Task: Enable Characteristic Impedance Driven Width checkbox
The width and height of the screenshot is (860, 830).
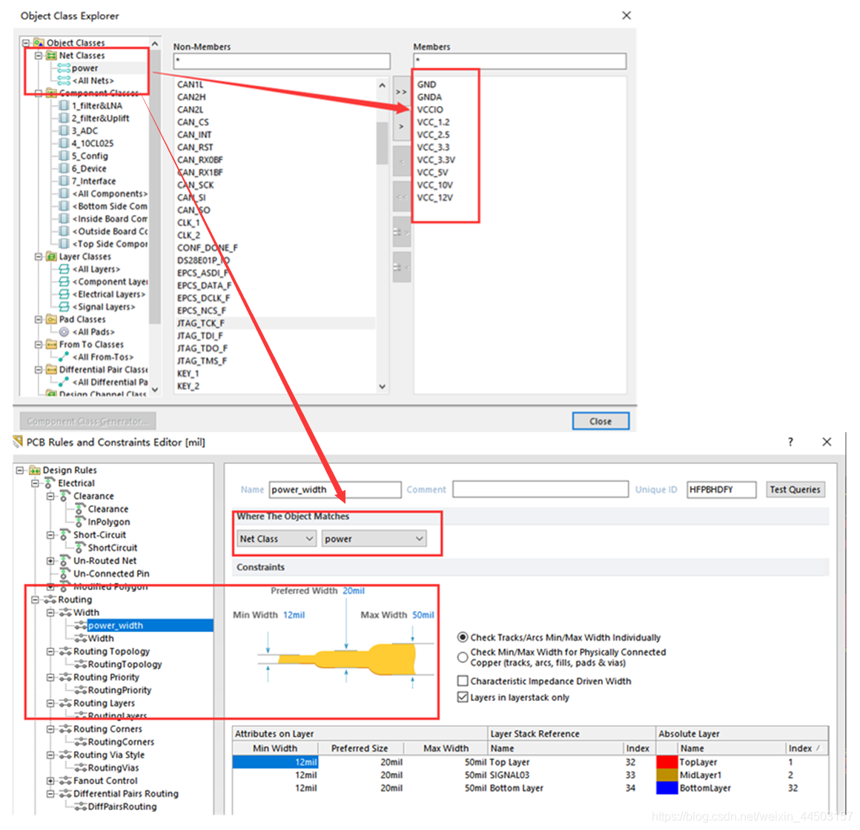Action: pyautogui.click(x=463, y=681)
